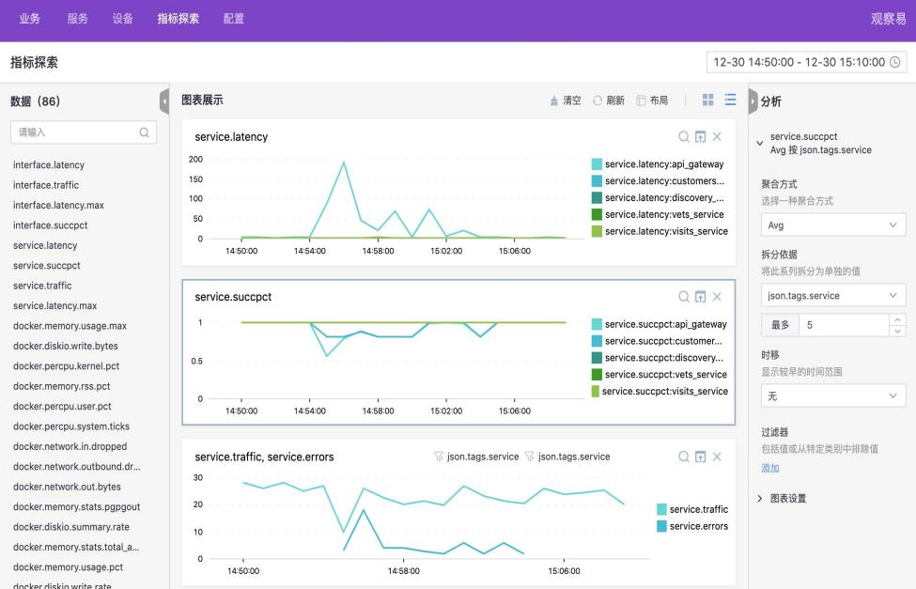916x589 pixels.
Task: Switch to grid layout view icon
Action: (x=708, y=100)
